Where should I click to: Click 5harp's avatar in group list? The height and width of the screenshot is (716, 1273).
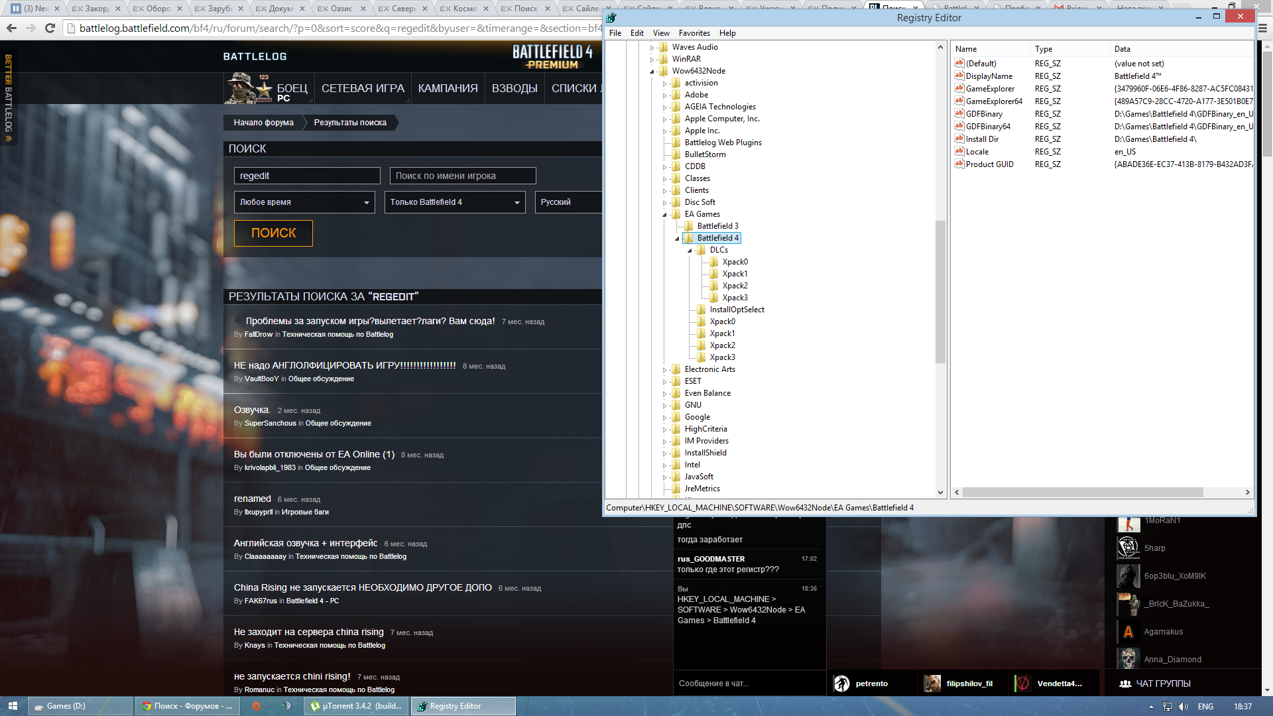click(1128, 548)
